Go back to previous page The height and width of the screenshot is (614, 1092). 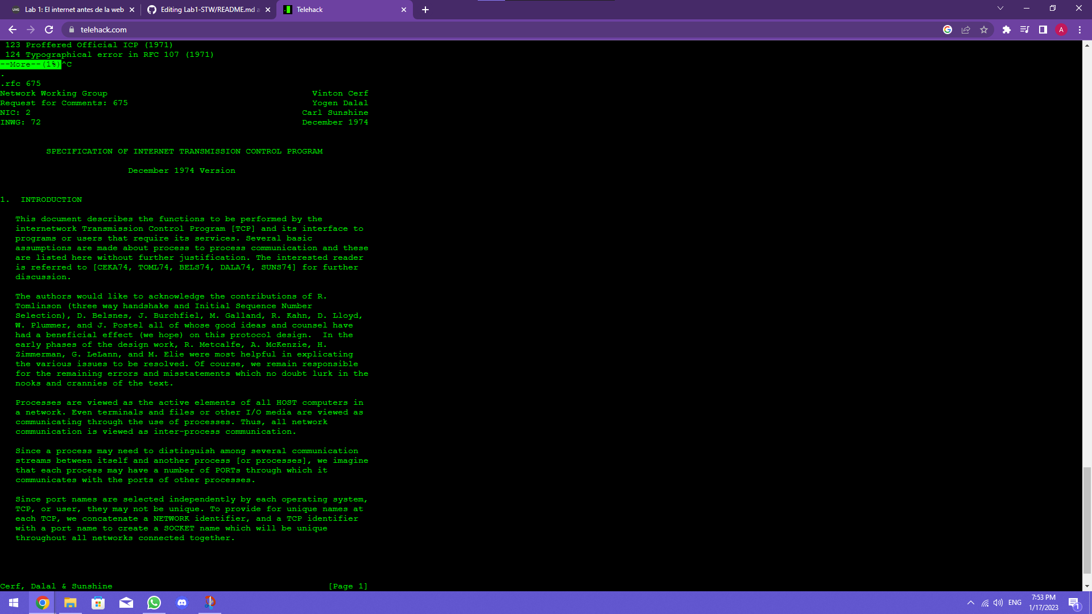(13, 30)
